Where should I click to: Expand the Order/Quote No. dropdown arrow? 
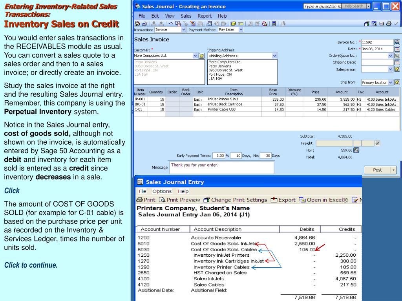coord(390,56)
